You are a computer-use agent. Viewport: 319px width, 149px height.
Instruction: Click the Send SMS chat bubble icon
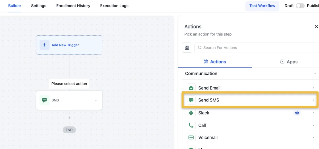click(191, 100)
